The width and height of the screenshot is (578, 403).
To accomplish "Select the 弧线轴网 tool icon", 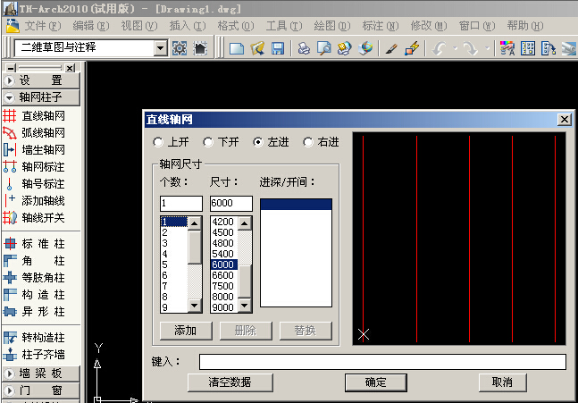I will [x=10, y=133].
